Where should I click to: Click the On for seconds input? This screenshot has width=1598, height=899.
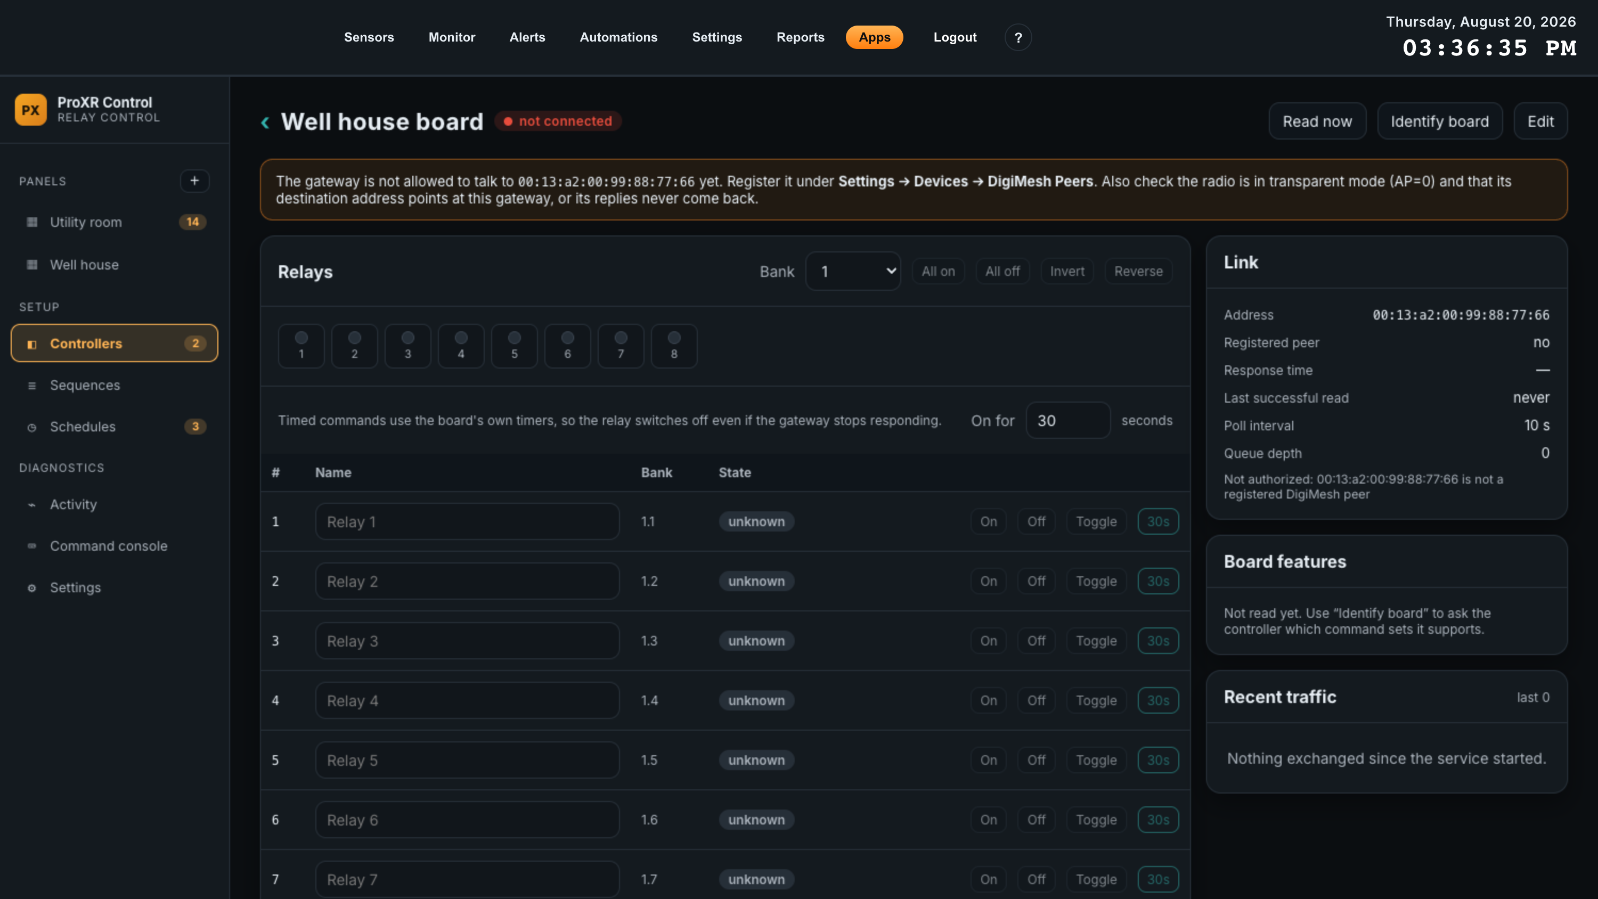tap(1067, 420)
